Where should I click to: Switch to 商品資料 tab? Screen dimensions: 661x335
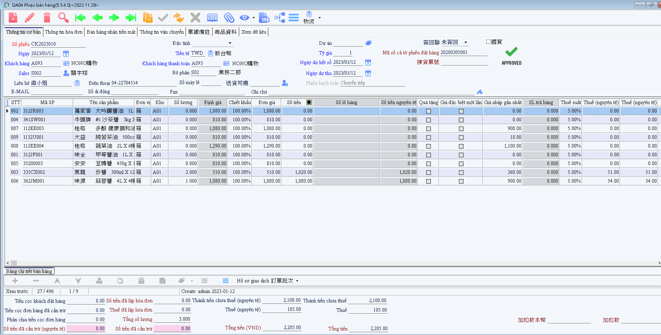[226, 32]
